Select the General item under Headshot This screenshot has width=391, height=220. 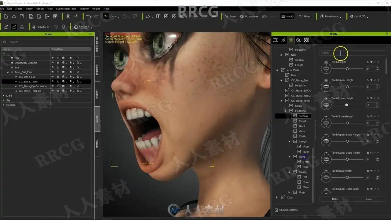pyautogui.click(x=304, y=116)
